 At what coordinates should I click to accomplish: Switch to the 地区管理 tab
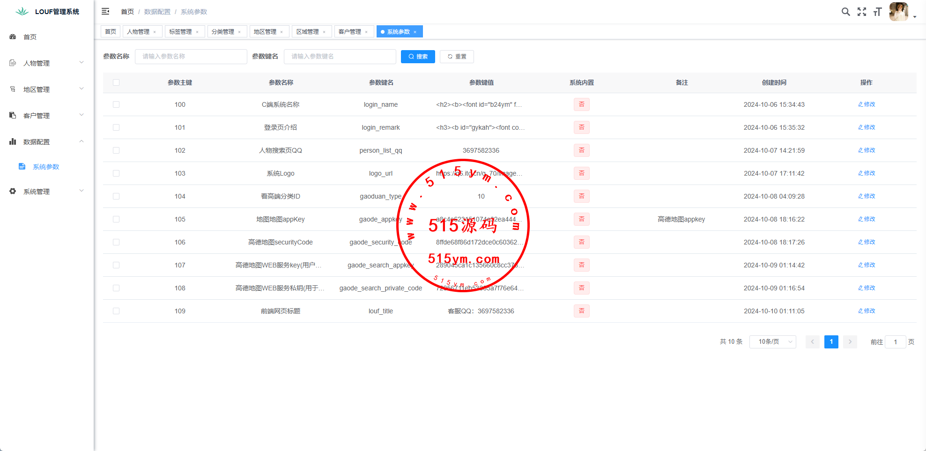click(x=265, y=32)
